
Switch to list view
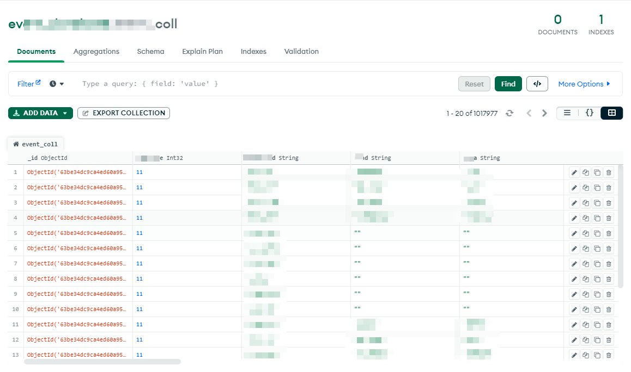point(567,113)
